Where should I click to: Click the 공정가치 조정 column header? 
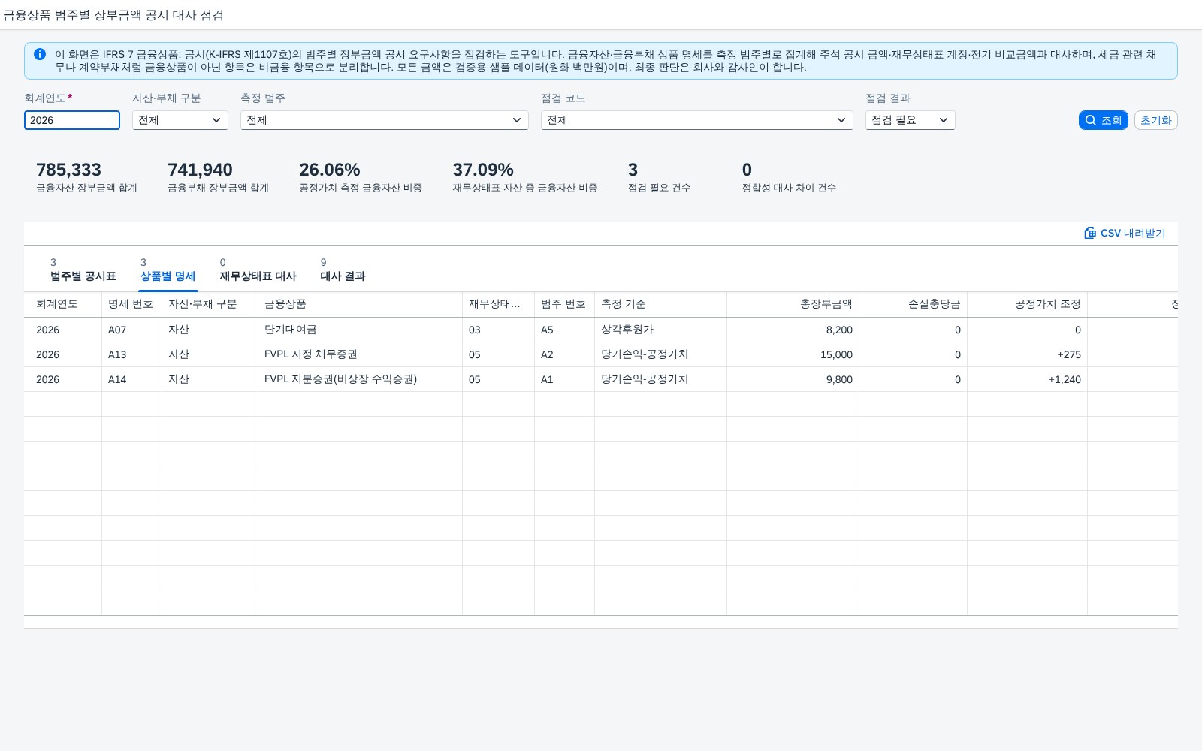click(1027, 304)
